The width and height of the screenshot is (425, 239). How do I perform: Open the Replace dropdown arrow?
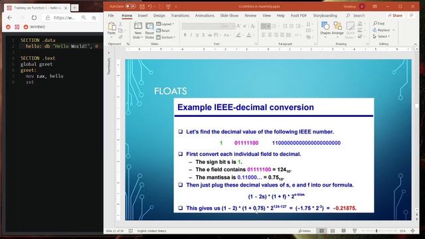(x=394, y=30)
